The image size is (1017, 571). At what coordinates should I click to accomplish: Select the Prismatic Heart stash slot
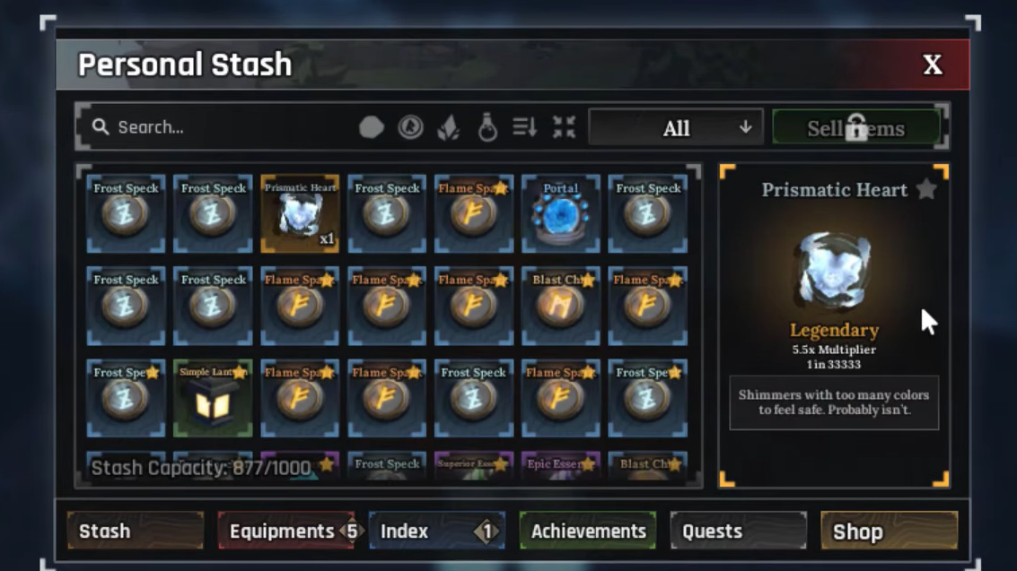pos(300,213)
